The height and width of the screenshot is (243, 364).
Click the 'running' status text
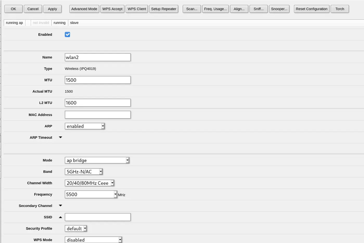(x=60, y=23)
